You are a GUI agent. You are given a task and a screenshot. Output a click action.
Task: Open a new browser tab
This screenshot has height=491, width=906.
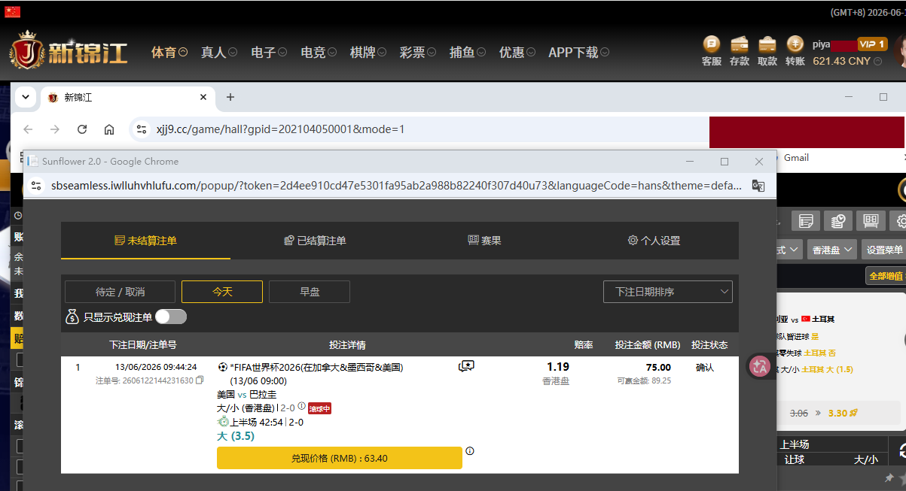click(x=230, y=97)
